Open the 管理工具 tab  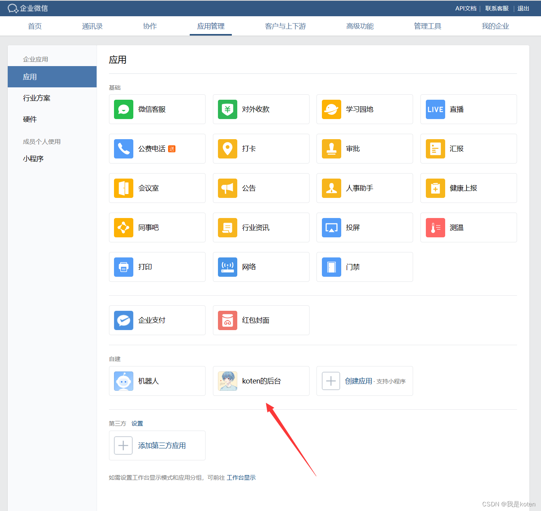coord(427,26)
